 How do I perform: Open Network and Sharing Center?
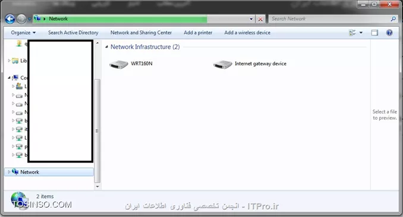[x=141, y=33]
